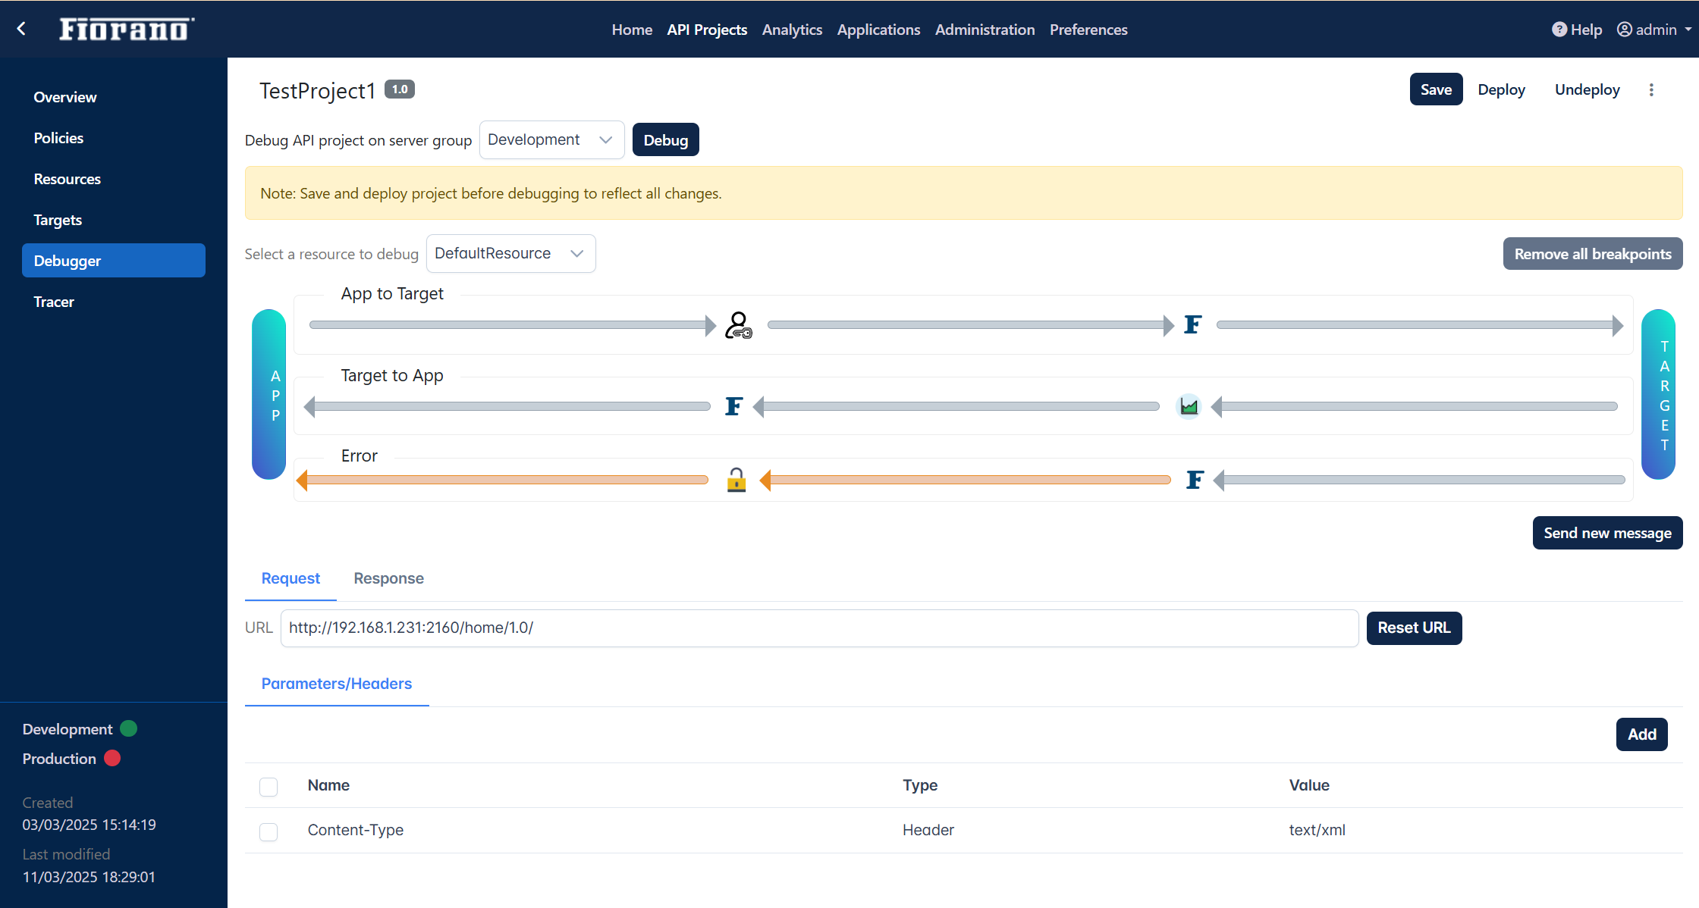Click Remove all breakpoints button
Screen dimensions: 1699x908
1593,254
